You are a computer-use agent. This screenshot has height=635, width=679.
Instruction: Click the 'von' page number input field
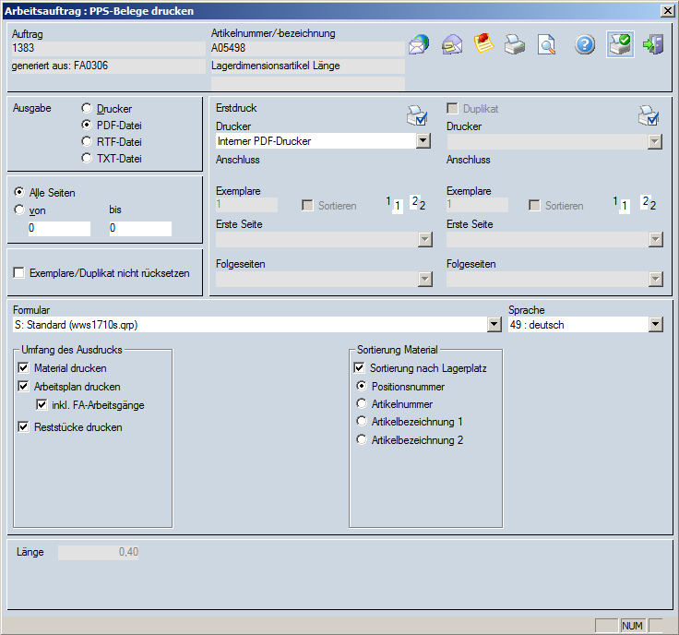pos(59,228)
